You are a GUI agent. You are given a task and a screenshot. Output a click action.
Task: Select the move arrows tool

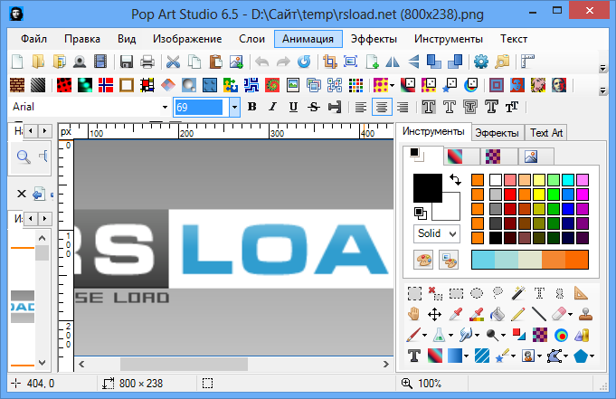point(434,314)
